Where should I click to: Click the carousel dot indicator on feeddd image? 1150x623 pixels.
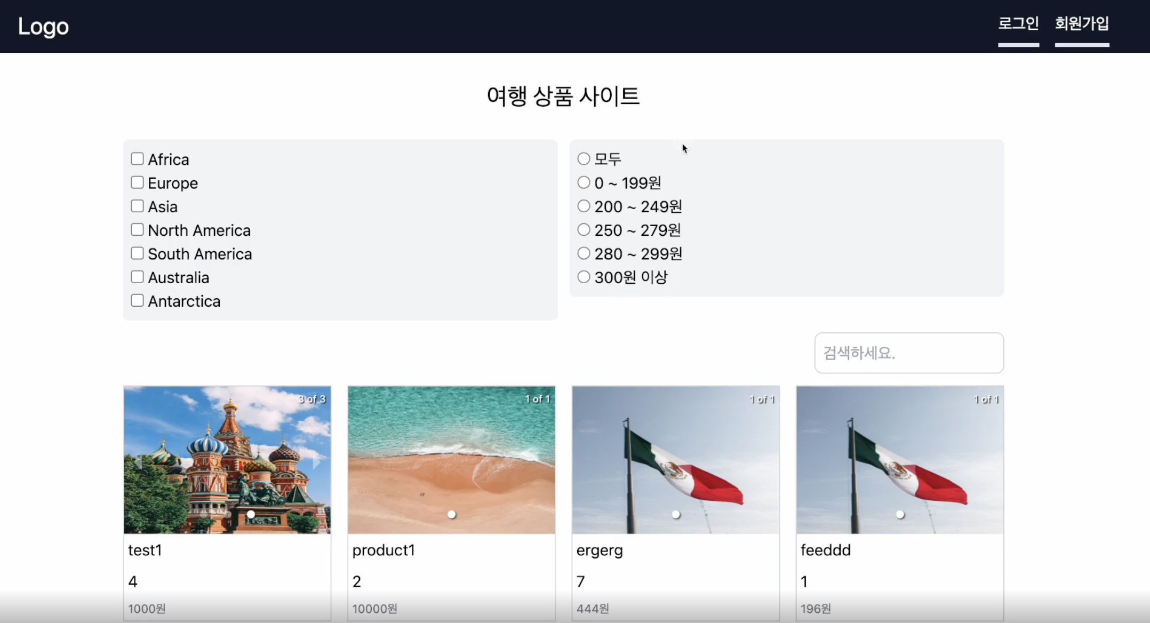pos(900,514)
